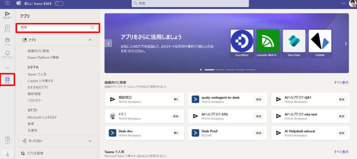The width and height of the screenshot is (357, 159).
Task: Click the qualy-webagent-to-desk app icon
Action: click(196, 99)
